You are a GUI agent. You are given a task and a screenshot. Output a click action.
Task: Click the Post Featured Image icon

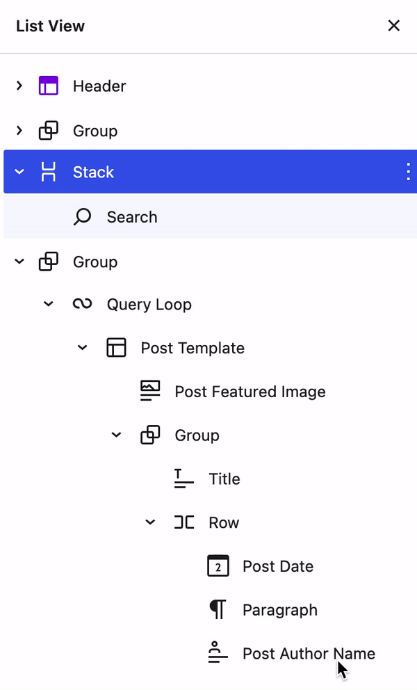[150, 391]
